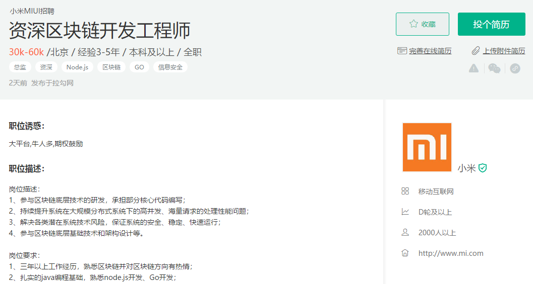Click 移动互联网 industry text
Screen dimensions: 533x284
pyautogui.click(x=436, y=192)
